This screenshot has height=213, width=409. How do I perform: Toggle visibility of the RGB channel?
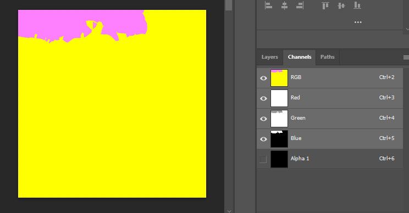click(x=263, y=78)
